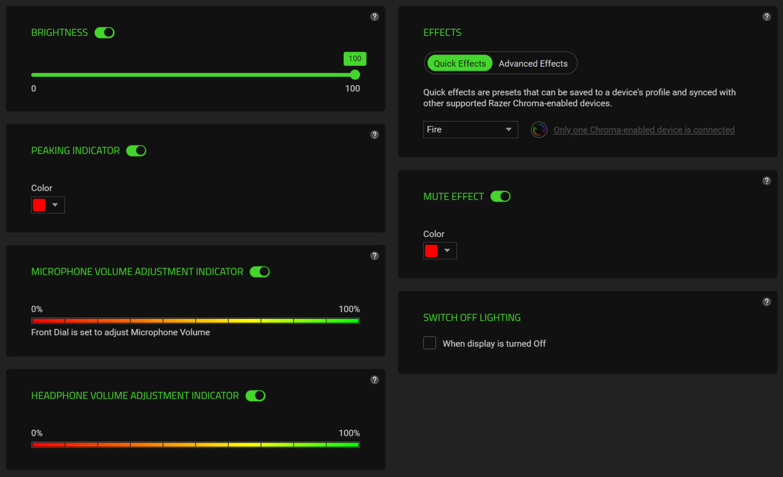Click the Effects panel help icon
Image resolution: width=783 pixels, height=477 pixels.
point(767,17)
